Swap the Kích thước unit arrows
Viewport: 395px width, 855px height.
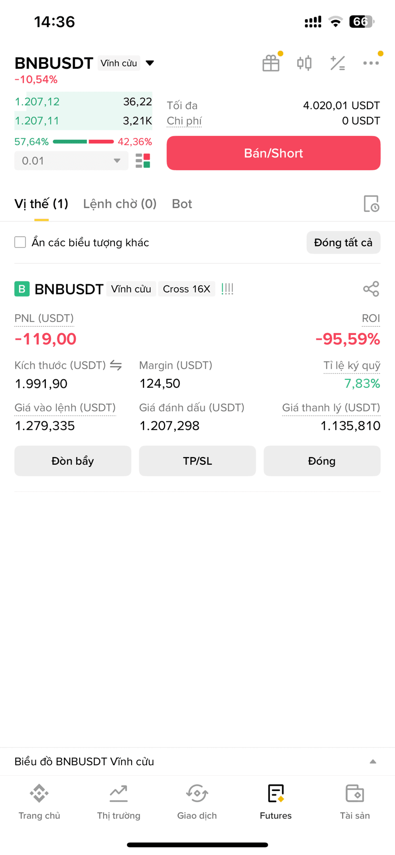pyautogui.click(x=116, y=365)
